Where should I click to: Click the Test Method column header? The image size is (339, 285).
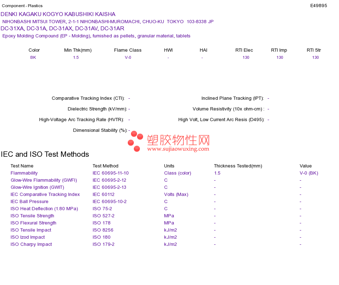(106, 166)
